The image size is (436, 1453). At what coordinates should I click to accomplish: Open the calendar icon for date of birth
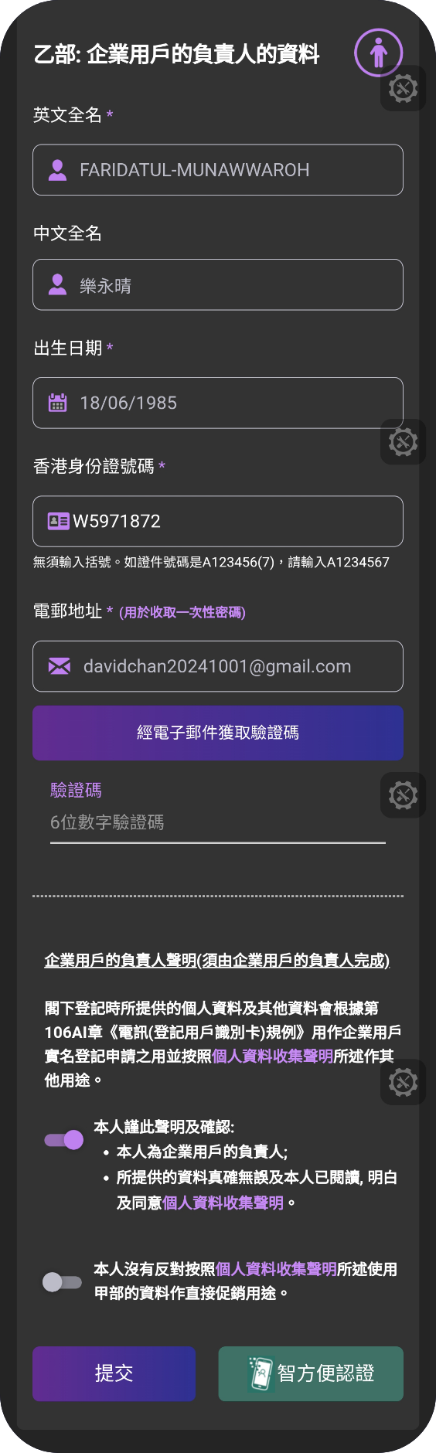coord(58,402)
